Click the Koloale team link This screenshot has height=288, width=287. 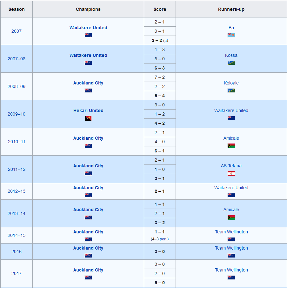tap(231, 83)
